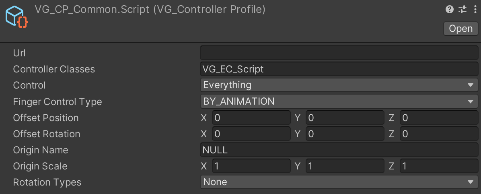Viewport: 481px width, 194px height.
Task: Open the three-dot inspector options menu
Action: tap(475, 10)
